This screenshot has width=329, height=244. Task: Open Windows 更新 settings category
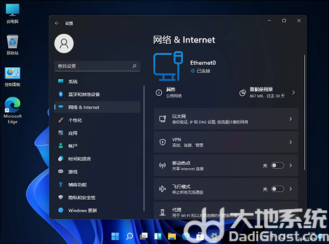click(x=97, y=210)
